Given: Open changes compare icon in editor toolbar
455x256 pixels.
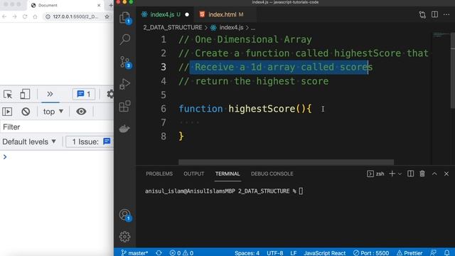Looking at the screenshot, I should pyautogui.click(x=422, y=14).
